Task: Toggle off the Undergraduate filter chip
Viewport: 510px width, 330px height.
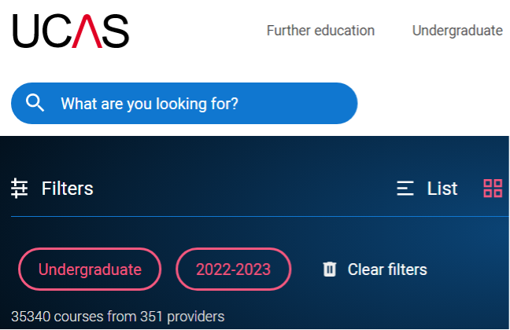Action: (x=90, y=269)
